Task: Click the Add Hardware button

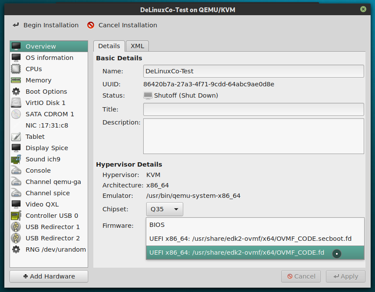Action: pyautogui.click(x=48, y=276)
